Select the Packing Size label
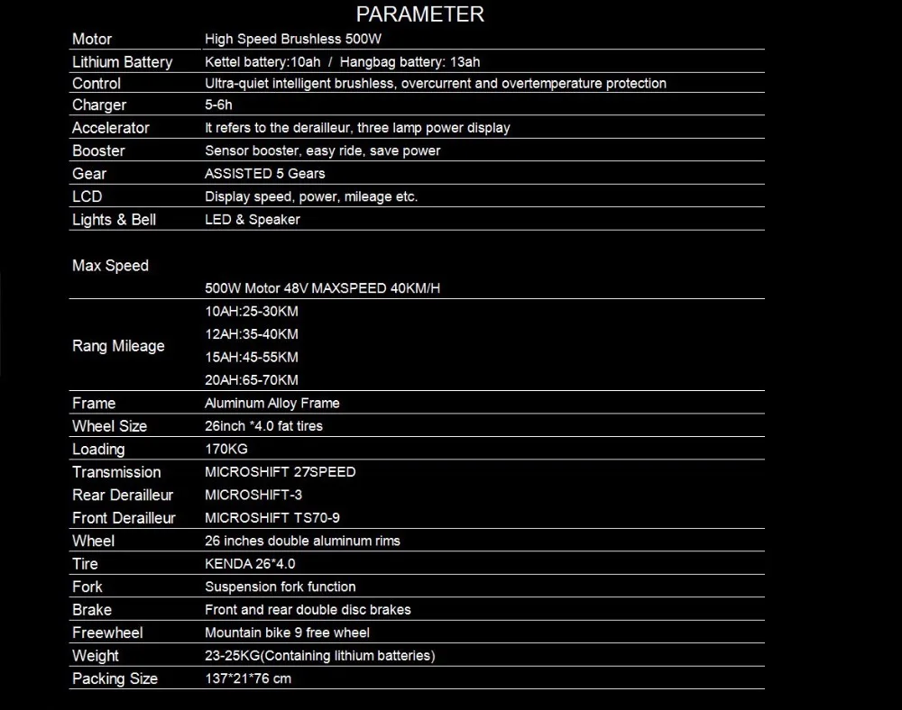The width and height of the screenshot is (902, 710). click(x=115, y=679)
